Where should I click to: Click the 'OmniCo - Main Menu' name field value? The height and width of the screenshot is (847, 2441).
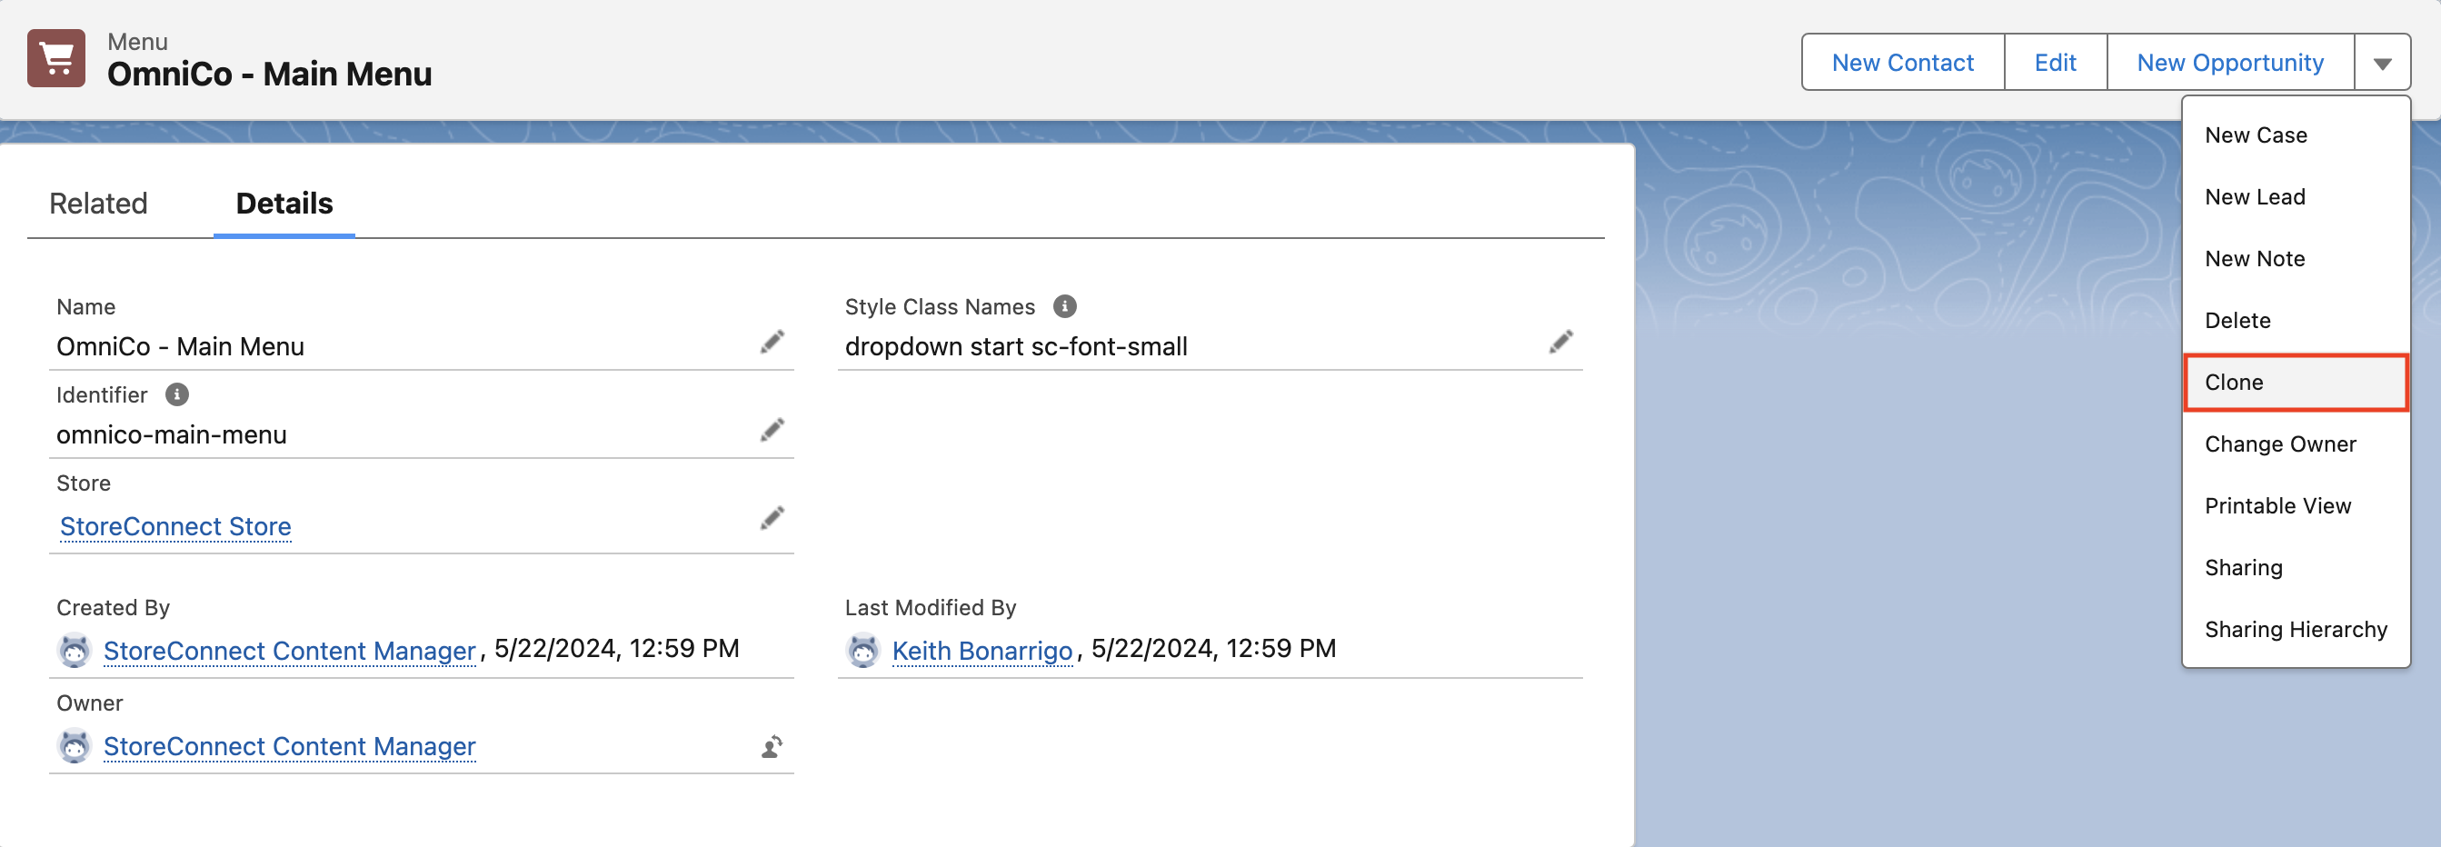[180, 346]
